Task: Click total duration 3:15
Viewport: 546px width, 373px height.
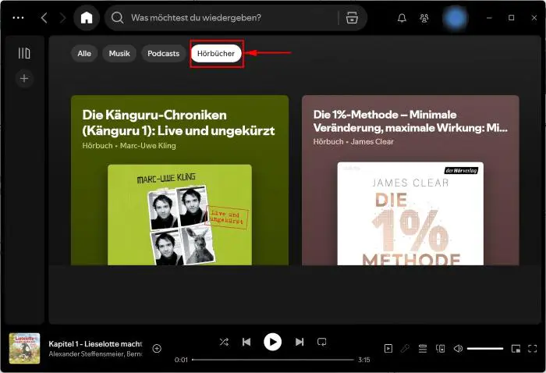Action: 364,360
